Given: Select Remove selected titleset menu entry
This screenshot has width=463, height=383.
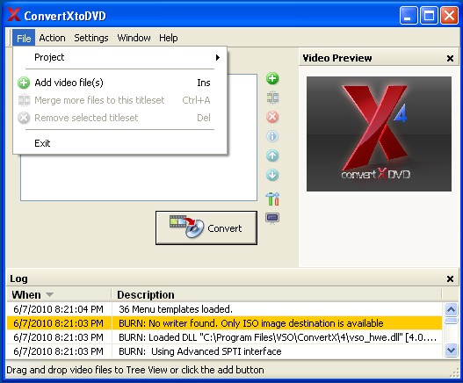Looking at the screenshot, I should (120, 118).
